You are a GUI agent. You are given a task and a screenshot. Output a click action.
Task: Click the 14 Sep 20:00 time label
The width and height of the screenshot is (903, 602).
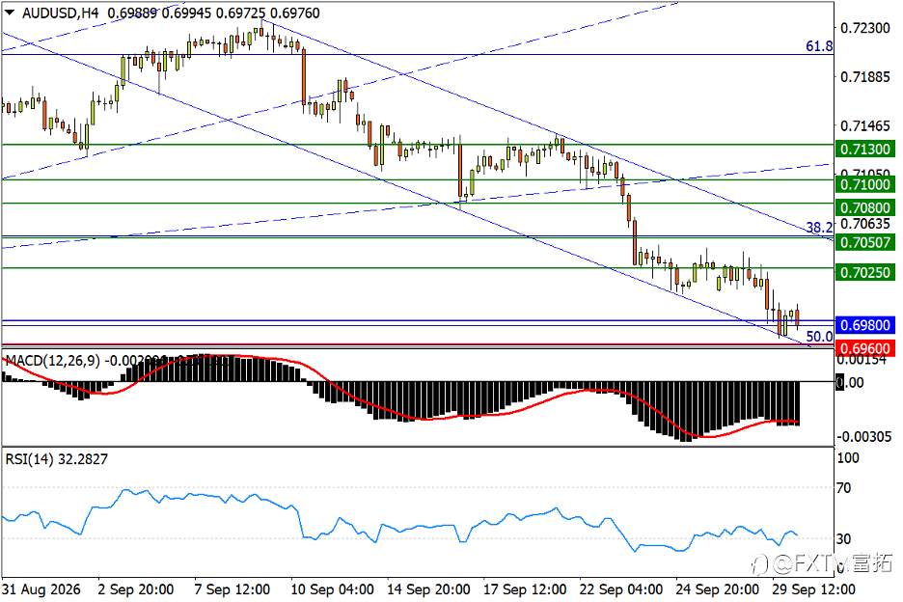[x=428, y=589]
